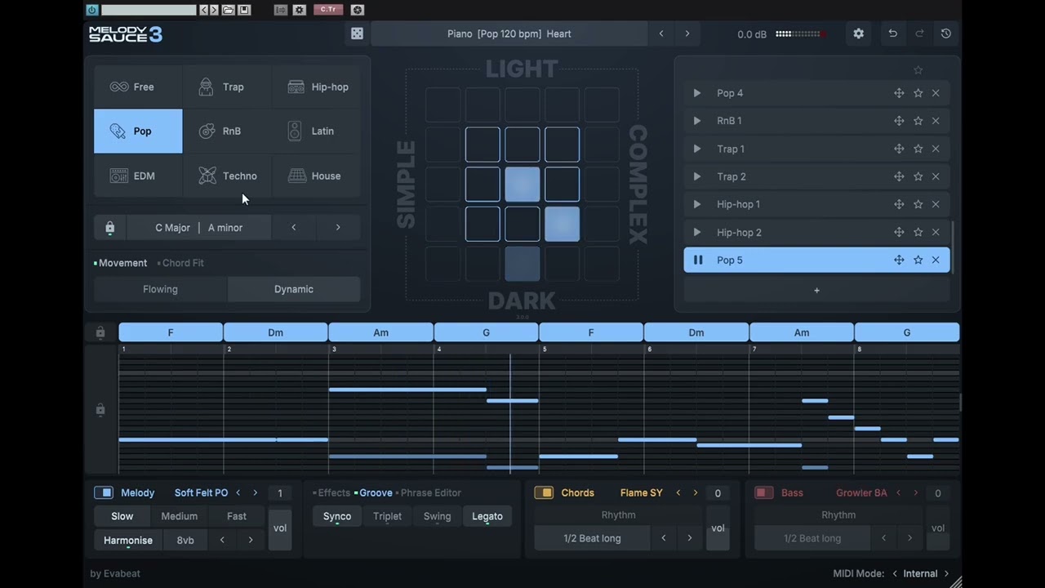Go to next preset next to Piano Heart
The height and width of the screenshot is (588, 1045).
pos(687,33)
